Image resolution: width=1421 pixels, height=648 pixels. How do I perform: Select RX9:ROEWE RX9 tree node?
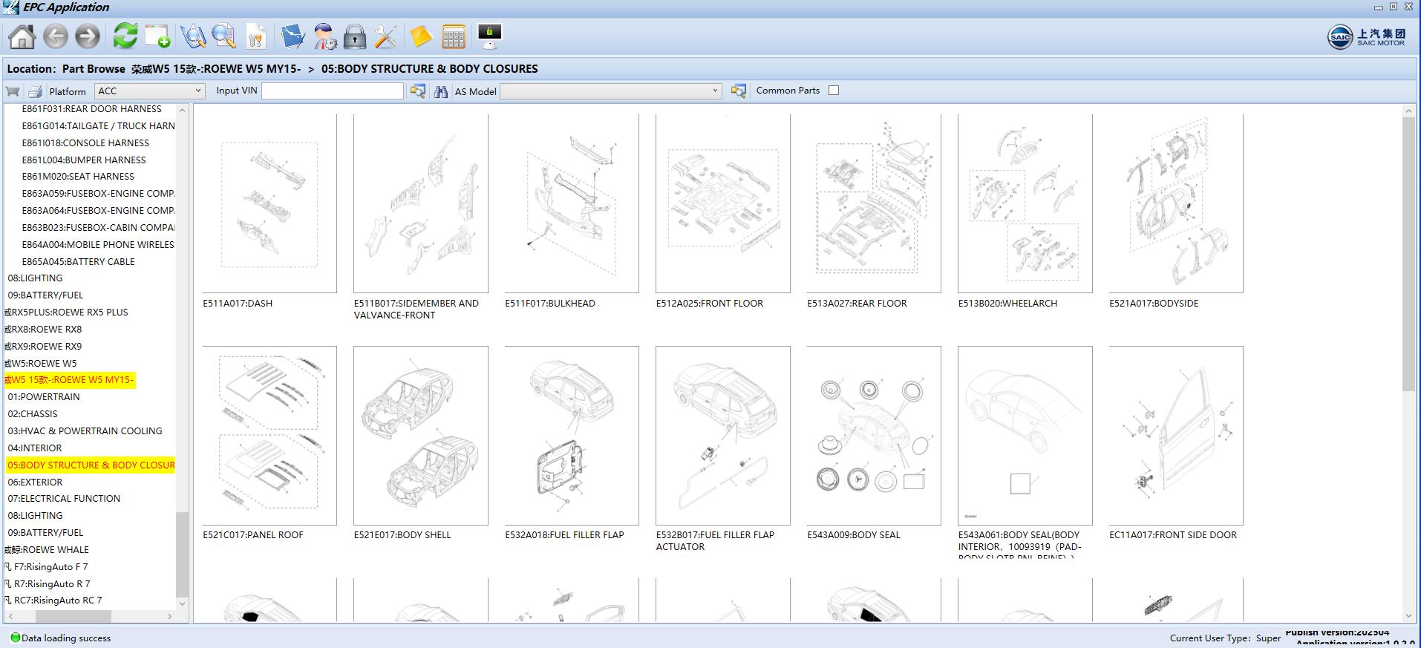[44, 347]
